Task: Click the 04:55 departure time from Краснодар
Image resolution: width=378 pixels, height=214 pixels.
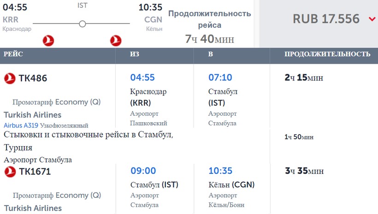Action: (x=142, y=77)
